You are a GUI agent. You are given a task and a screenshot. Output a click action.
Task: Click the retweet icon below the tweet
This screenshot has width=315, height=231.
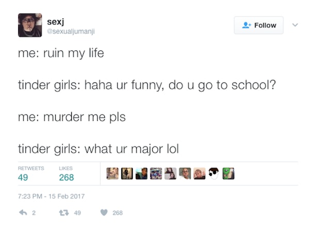(x=64, y=212)
